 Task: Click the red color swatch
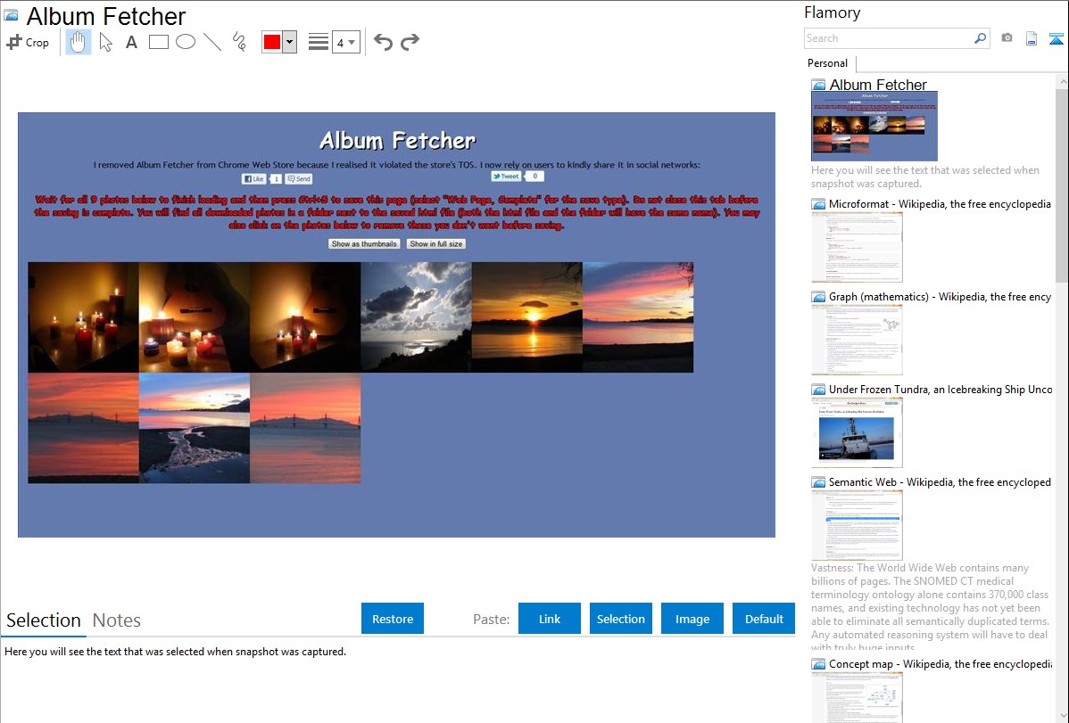click(x=272, y=42)
